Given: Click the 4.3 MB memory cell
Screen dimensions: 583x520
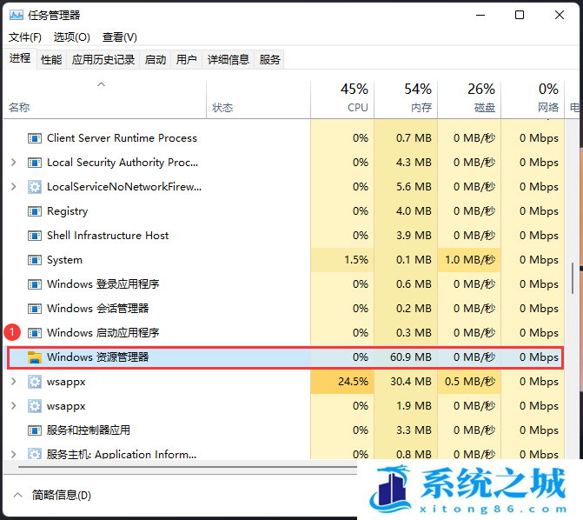Looking at the screenshot, I should click(406, 163).
